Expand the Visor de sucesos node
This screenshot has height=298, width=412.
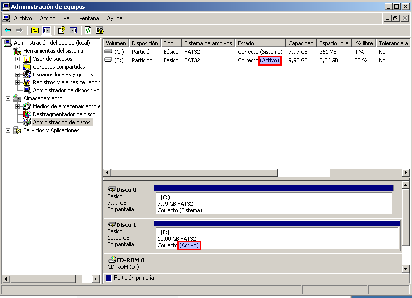(18, 59)
